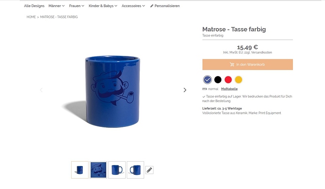Select the first mug front-view thumbnail
The height and width of the screenshot is (189, 325).
[80, 170]
